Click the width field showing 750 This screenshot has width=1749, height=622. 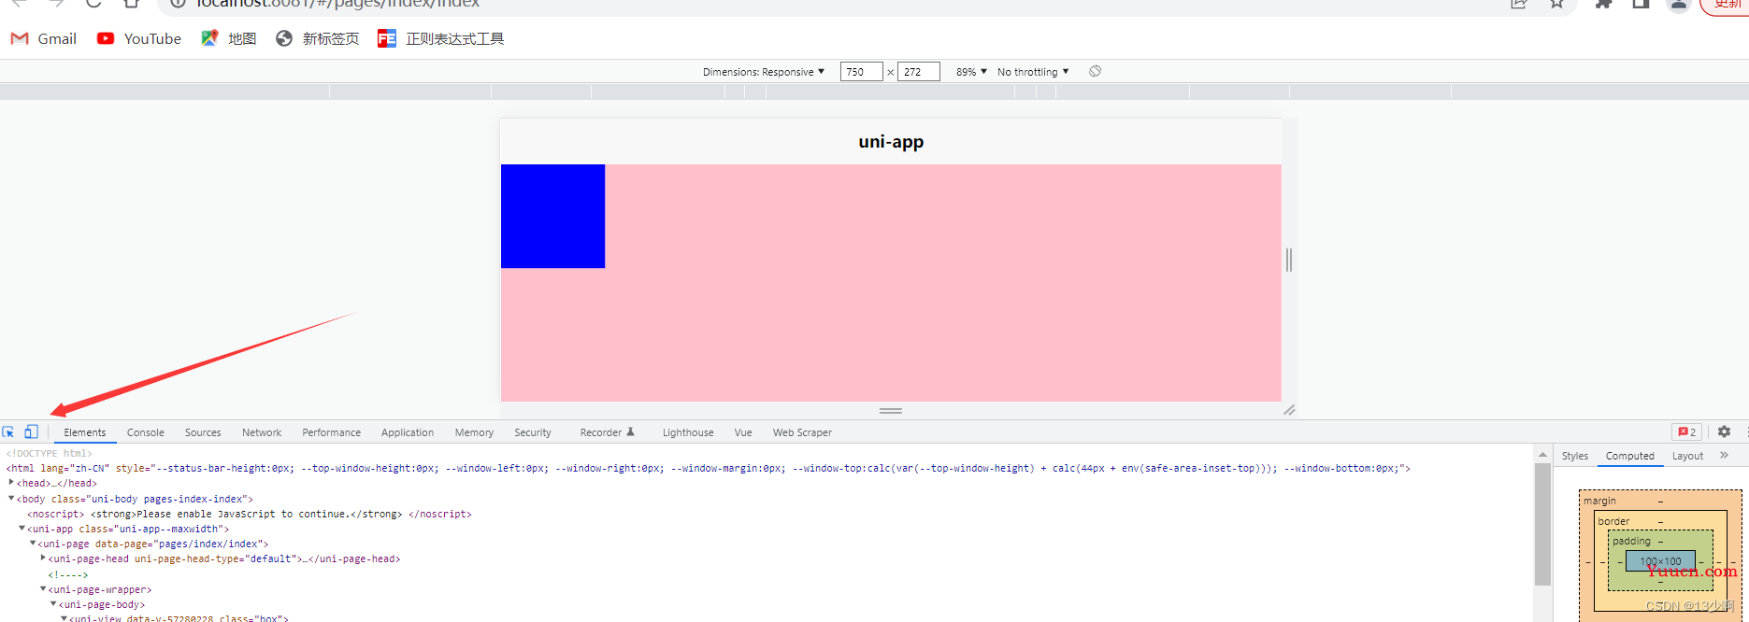(x=861, y=72)
